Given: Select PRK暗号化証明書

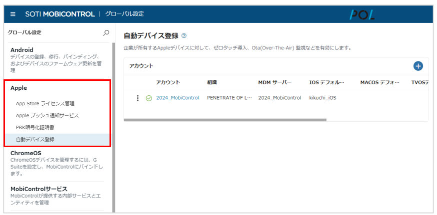Looking at the screenshot, I should tap(34, 128).
